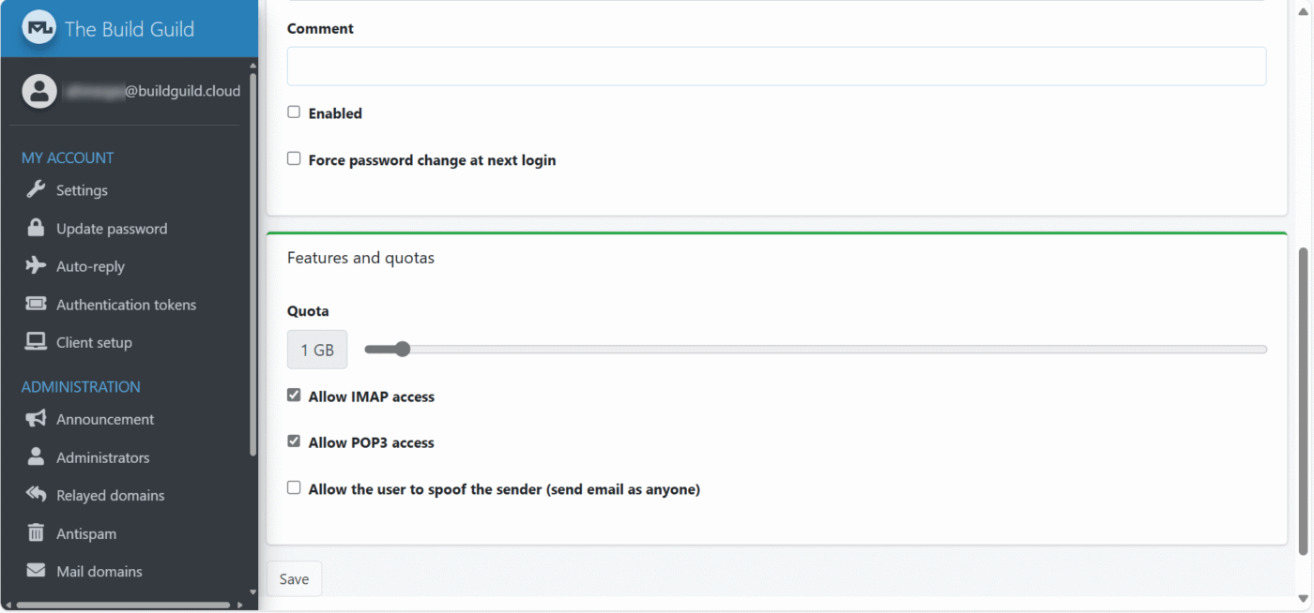Enable Force password change at next login
This screenshot has width=1314, height=613.
294,159
